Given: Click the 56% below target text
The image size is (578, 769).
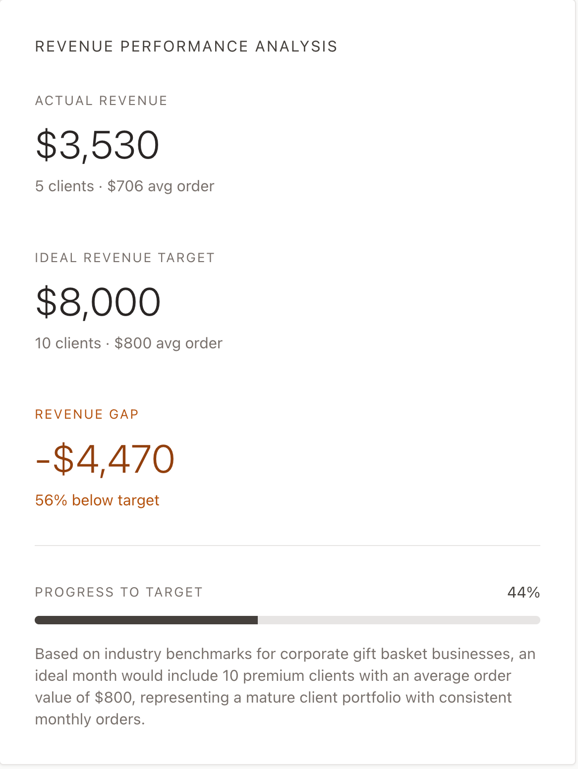Looking at the screenshot, I should pos(97,500).
